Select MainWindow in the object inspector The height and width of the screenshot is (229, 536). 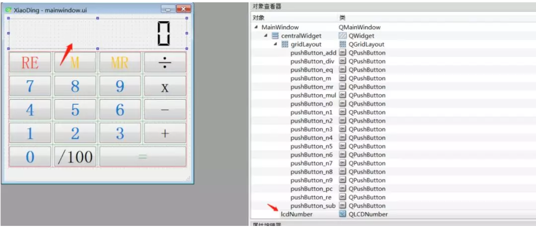point(280,27)
